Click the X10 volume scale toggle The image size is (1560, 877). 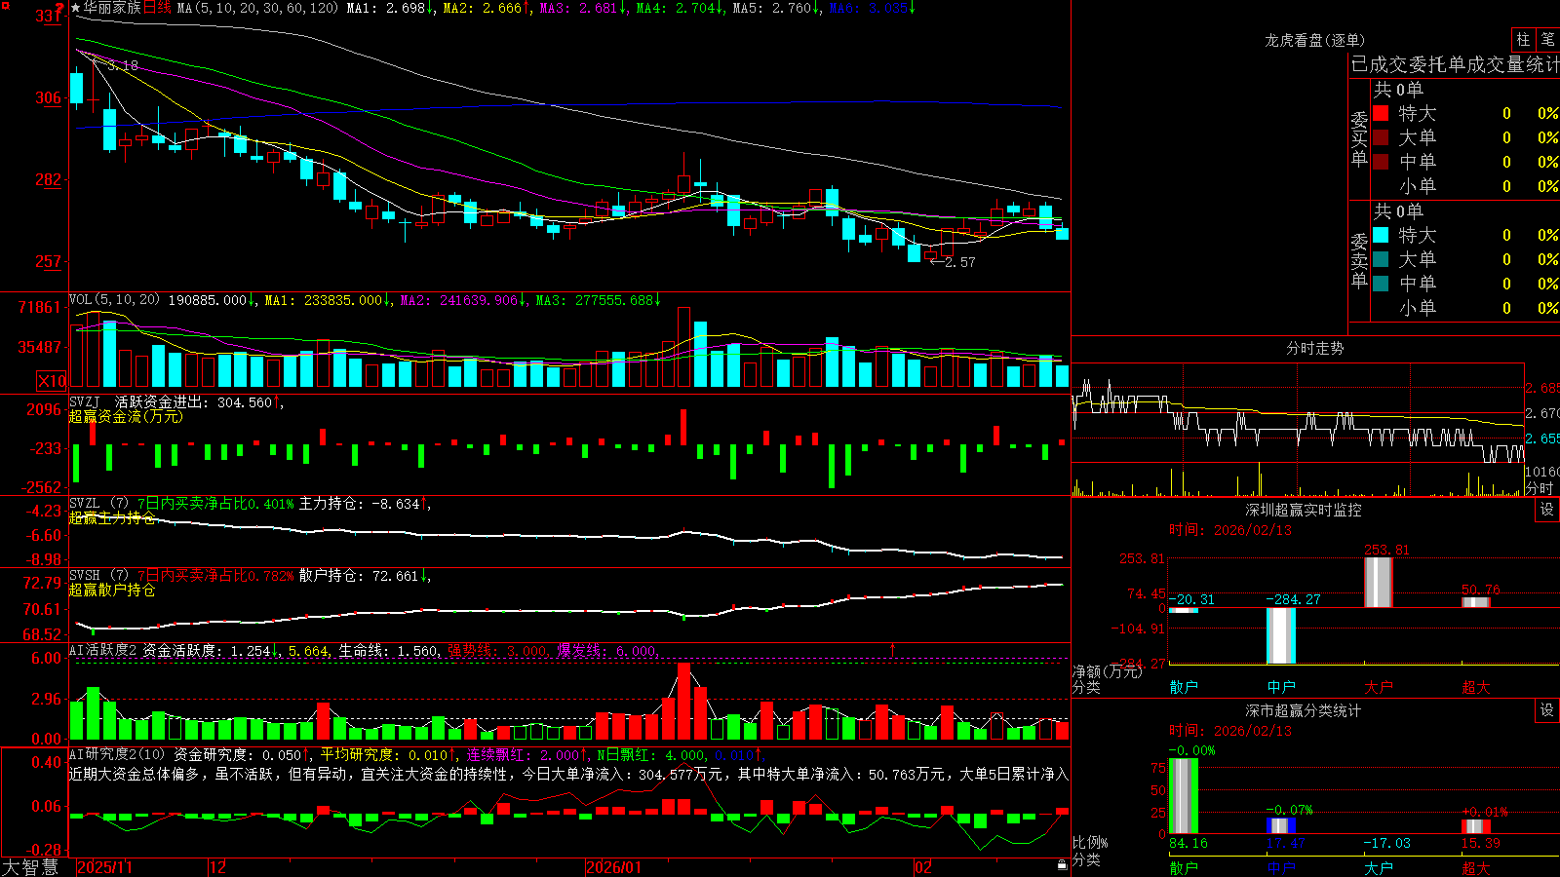pyautogui.click(x=52, y=381)
